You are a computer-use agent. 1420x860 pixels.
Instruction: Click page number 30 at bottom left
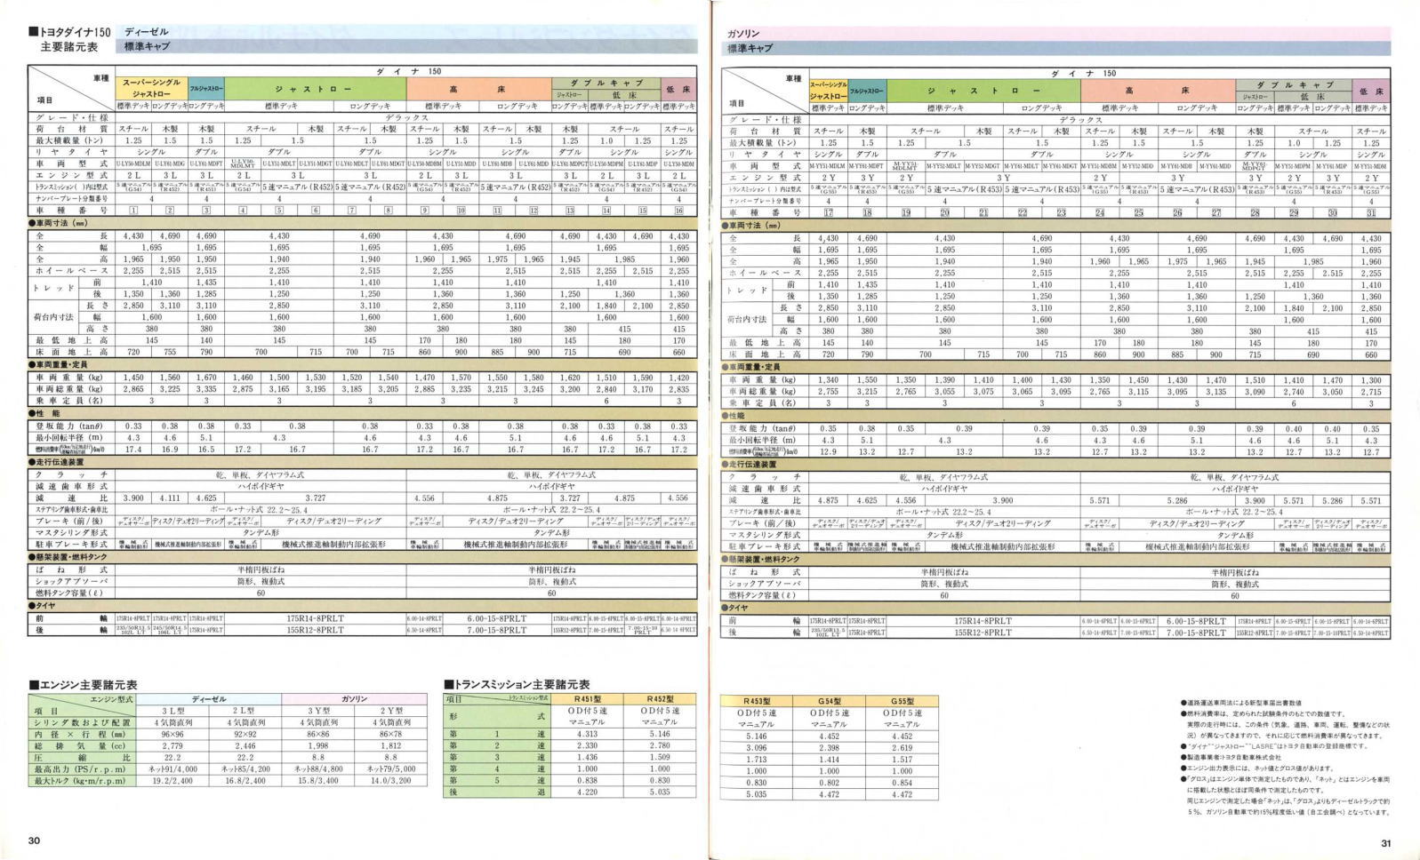(34, 841)
